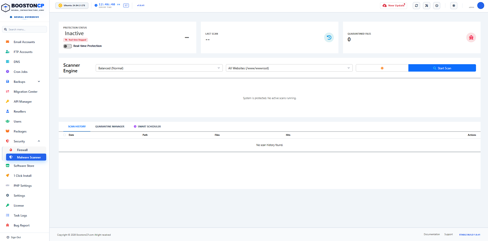Viewport: 488px width, 241px height.
Task: Click the orange gear scan settings button
Action: (x=382, y=68)
